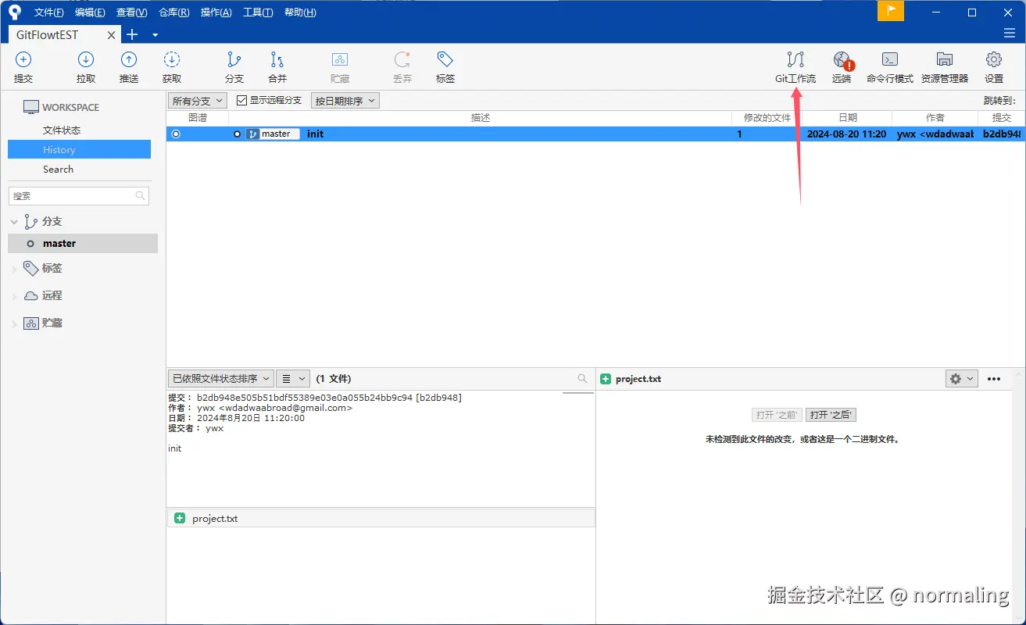
Task: Select Search in sidebar
Action: 58,169
